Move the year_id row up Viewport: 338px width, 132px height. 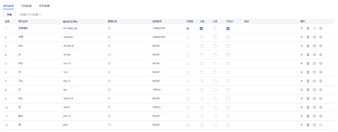pos(314,116)
